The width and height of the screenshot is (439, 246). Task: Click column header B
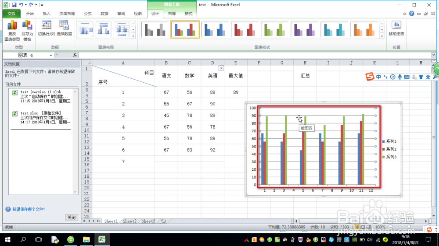166,63
